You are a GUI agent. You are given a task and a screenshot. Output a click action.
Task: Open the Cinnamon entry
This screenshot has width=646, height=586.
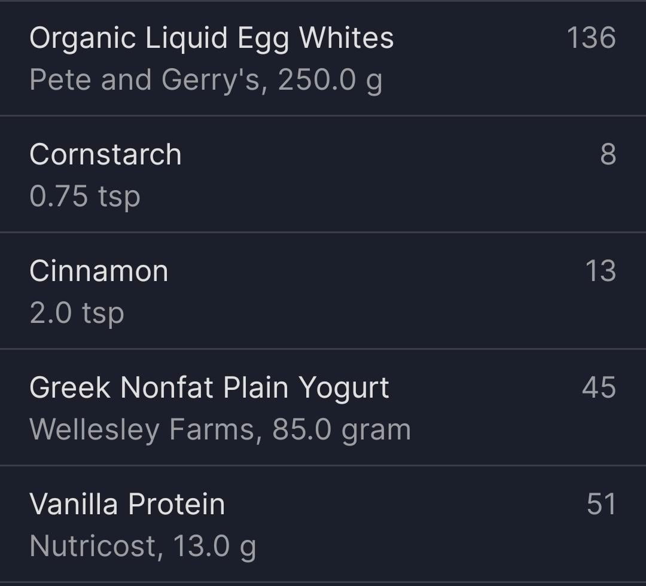[99, 271]
